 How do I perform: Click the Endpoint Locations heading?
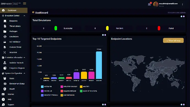pyautogui.click(x=121, y=39)
